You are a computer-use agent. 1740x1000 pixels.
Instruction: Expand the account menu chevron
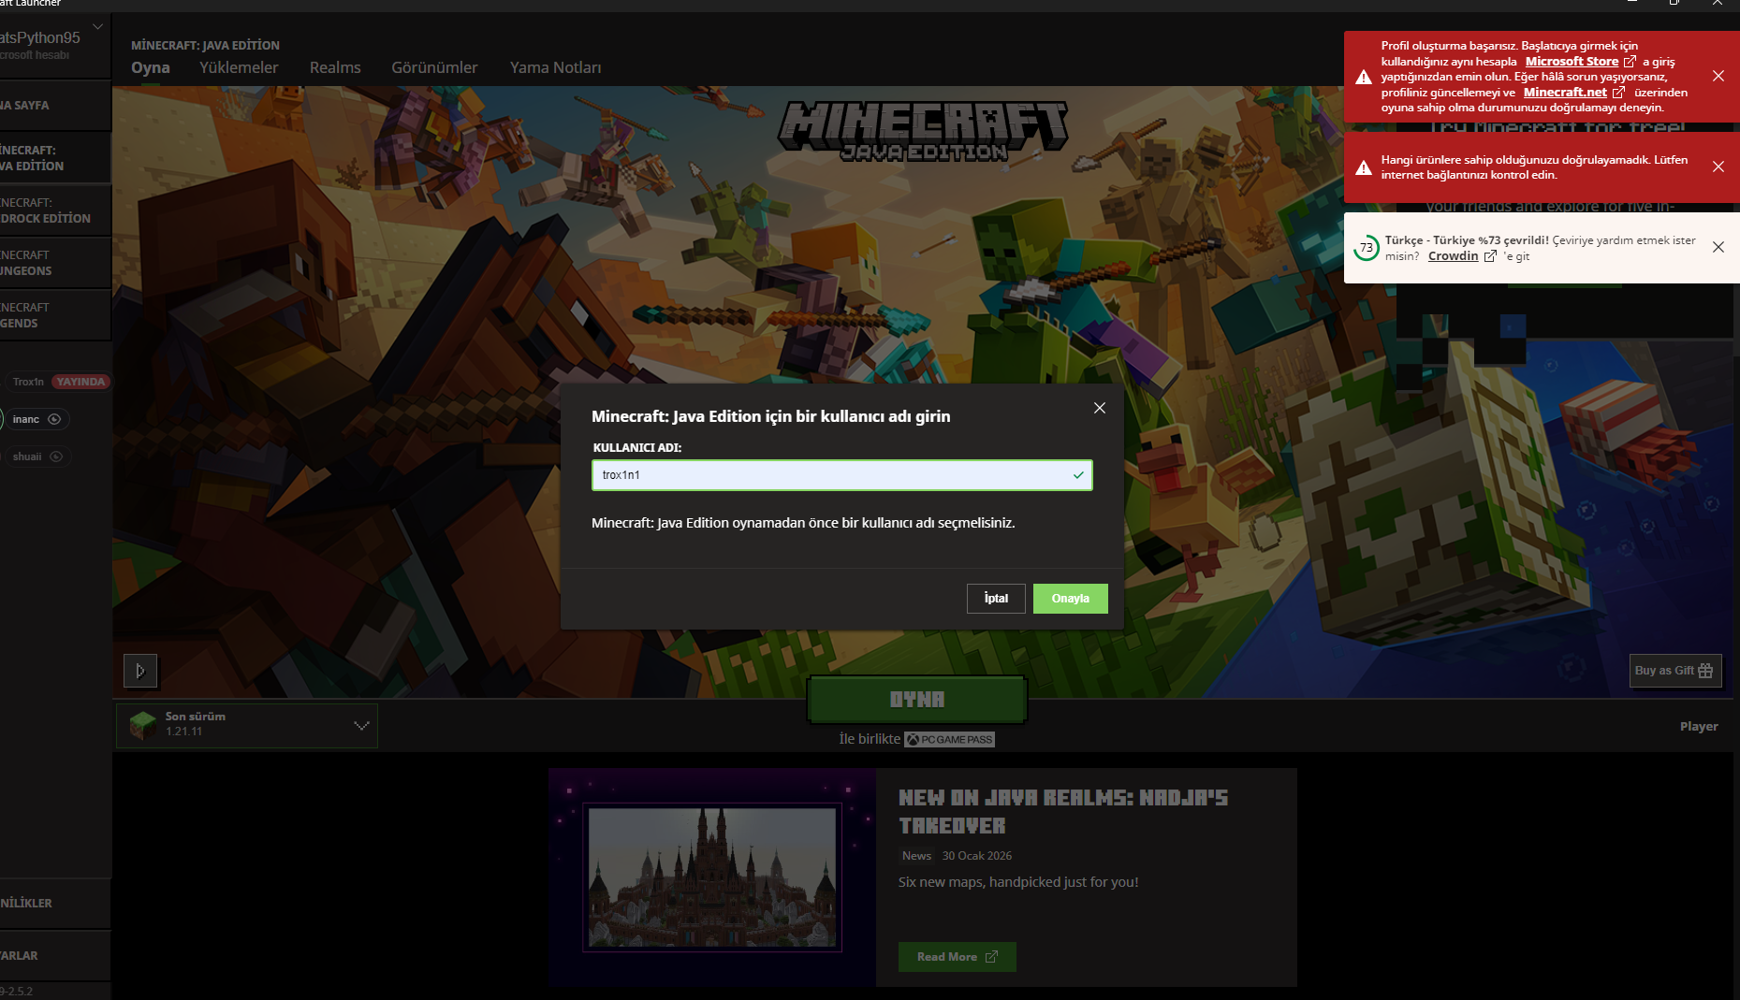(97, 26)
